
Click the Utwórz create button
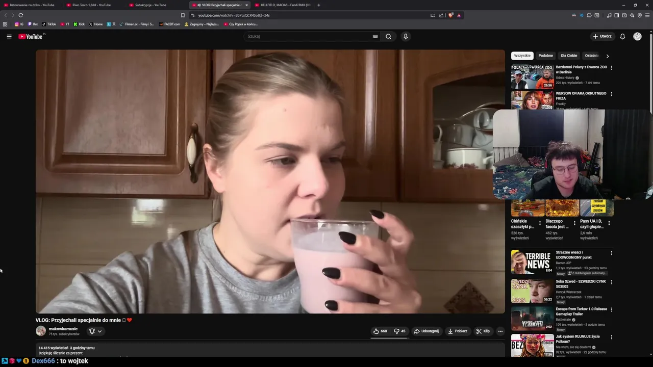(602, 36)
